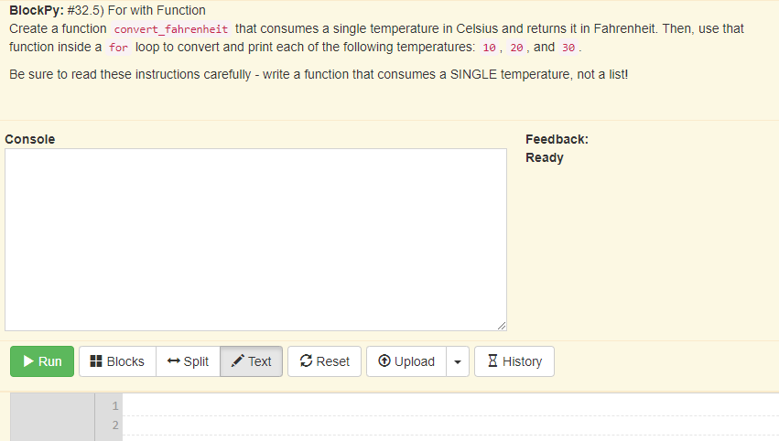The width and height of the screenshot is (779, 441).
Task: Click the Split double-arrow icon
Action: pos(173,361)
